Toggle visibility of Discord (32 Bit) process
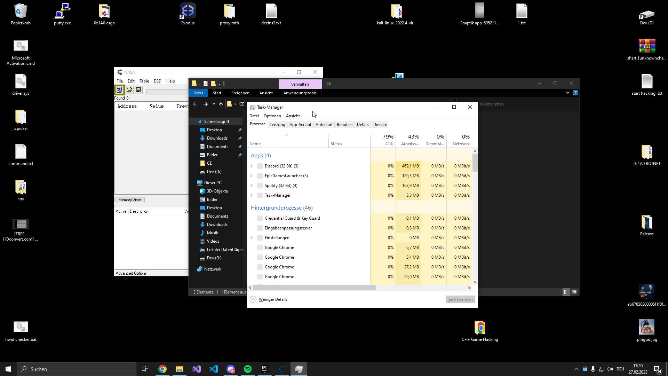The width and height of the screenshot is (668, 376). point(252,166)
